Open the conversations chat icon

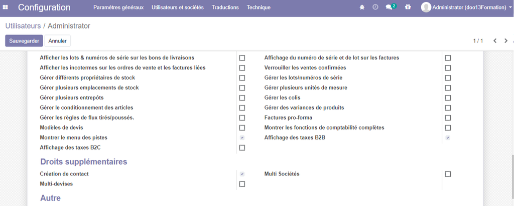[x=389, y=7]
